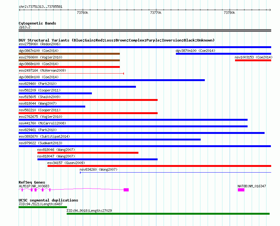Click the 2p13.2 cytogenetic band label
Image resolution: width=280 pixels, height=226 pixels.
pyautogui.click(x=25, y=27)
